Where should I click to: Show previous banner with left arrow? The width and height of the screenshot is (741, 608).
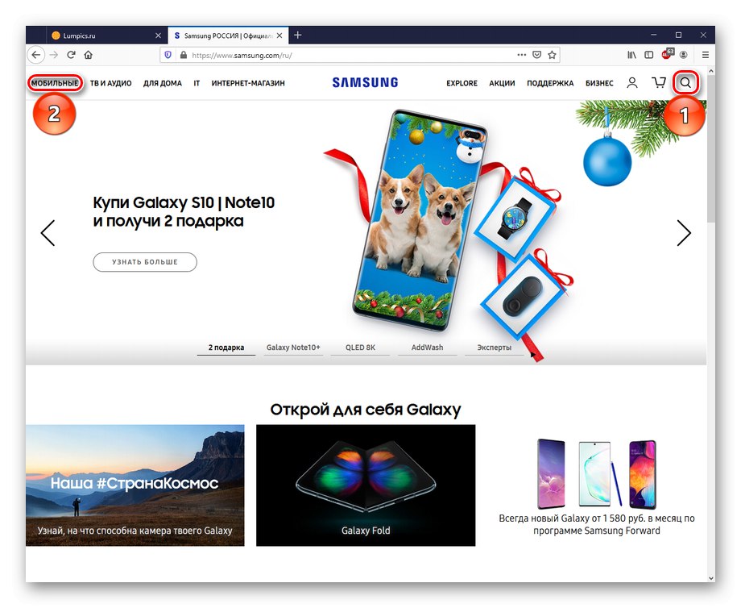tap(48, 233)
